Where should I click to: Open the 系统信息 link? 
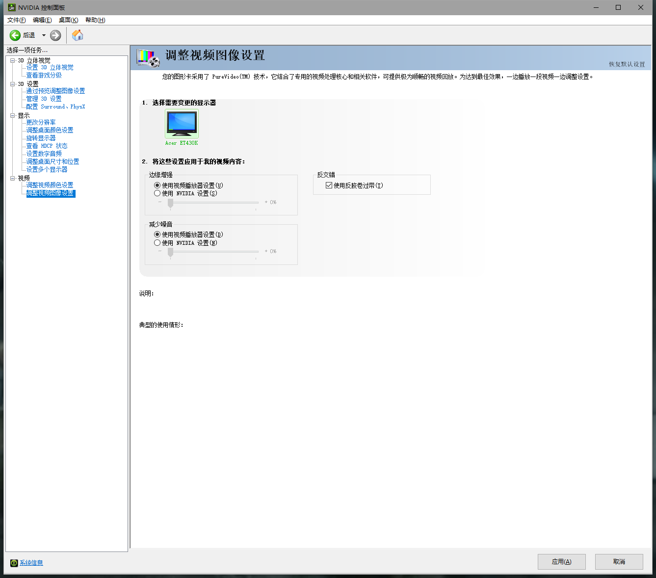tap(31, 563)
